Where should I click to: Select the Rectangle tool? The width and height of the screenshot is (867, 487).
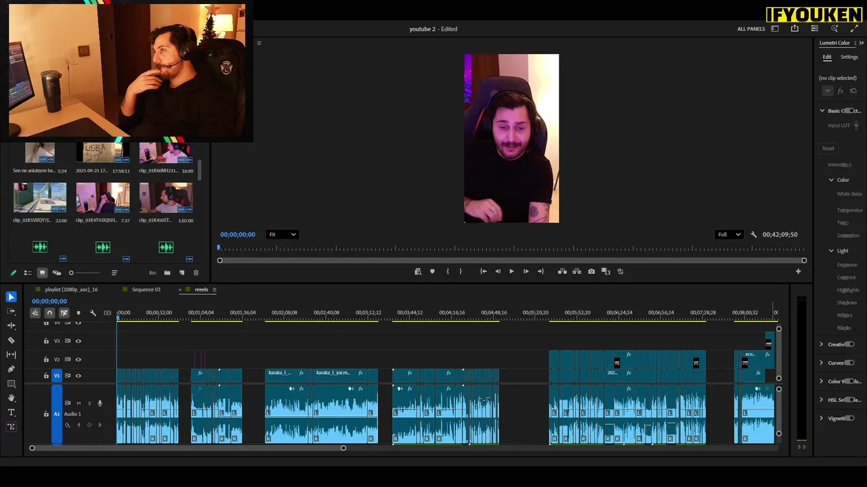click(11, 384)
